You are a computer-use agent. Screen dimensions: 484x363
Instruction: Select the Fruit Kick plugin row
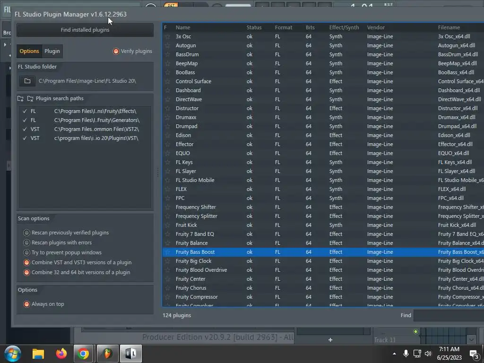coord(323,225)
